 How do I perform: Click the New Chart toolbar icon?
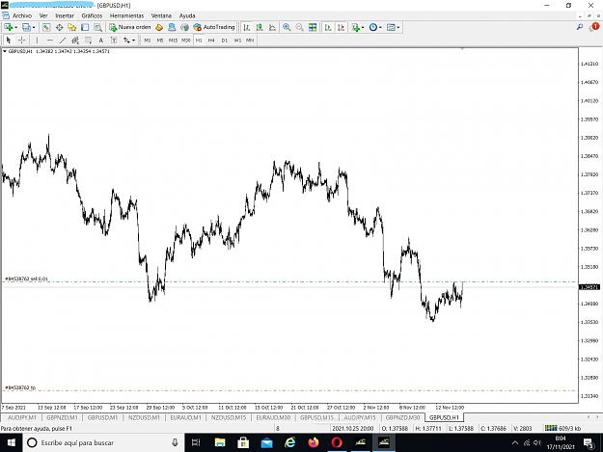8,27
